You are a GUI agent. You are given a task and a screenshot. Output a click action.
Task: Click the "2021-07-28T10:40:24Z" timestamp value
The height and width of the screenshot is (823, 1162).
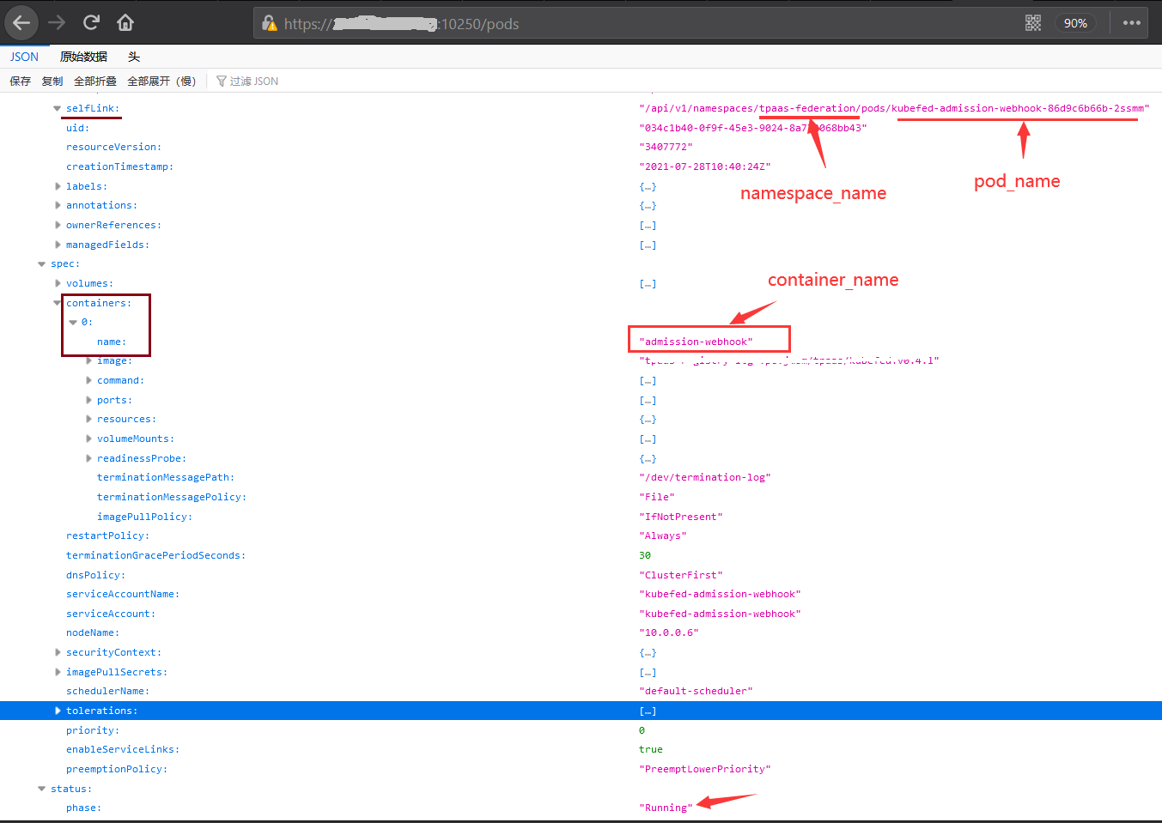coord(705,166)
